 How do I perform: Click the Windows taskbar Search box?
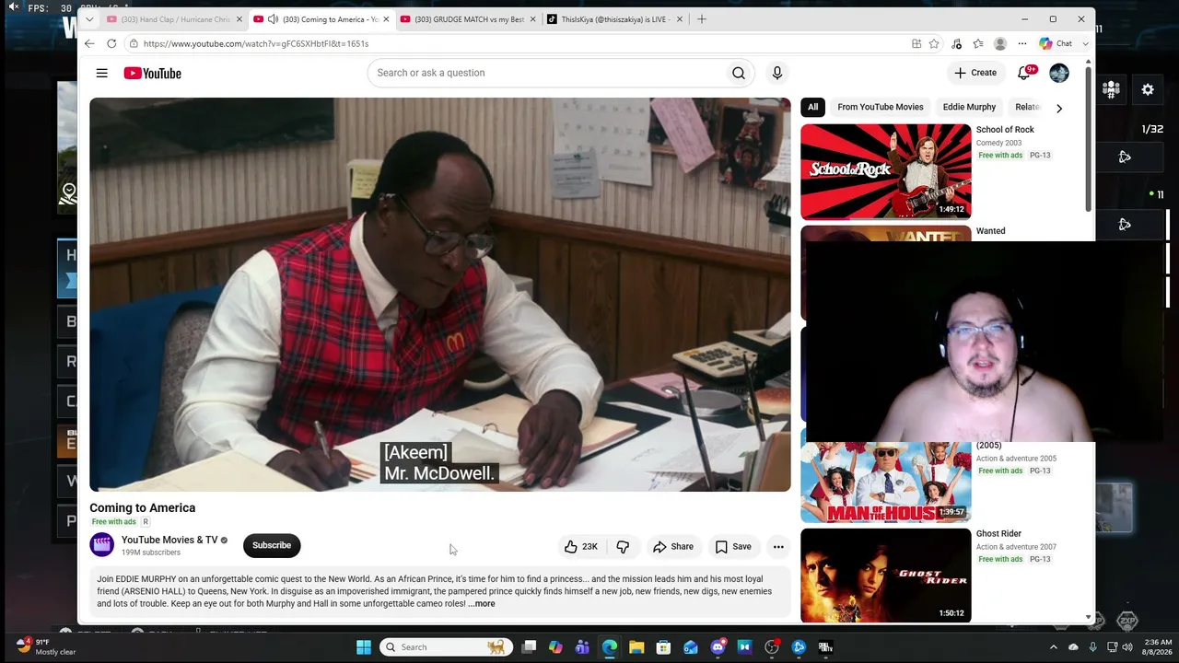(x=445, y=647)
